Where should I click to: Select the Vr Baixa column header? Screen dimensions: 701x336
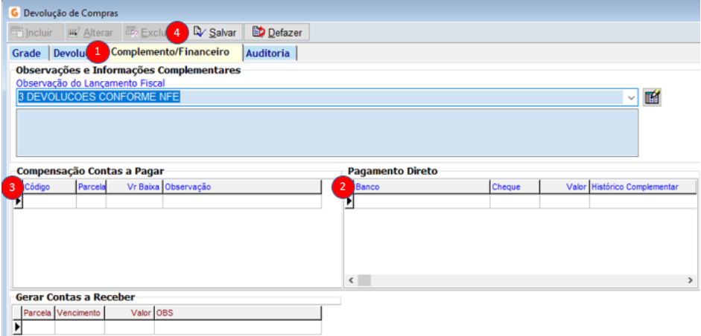(135, 187)
